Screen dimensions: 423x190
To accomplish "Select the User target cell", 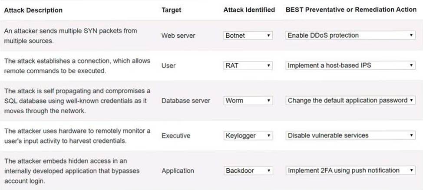I will point(169,66).
